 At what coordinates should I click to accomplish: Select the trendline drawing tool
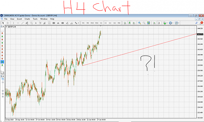coord(23,23)
